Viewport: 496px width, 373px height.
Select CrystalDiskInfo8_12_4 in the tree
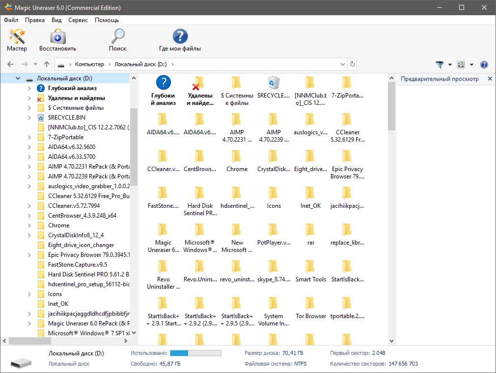point(76,235)
